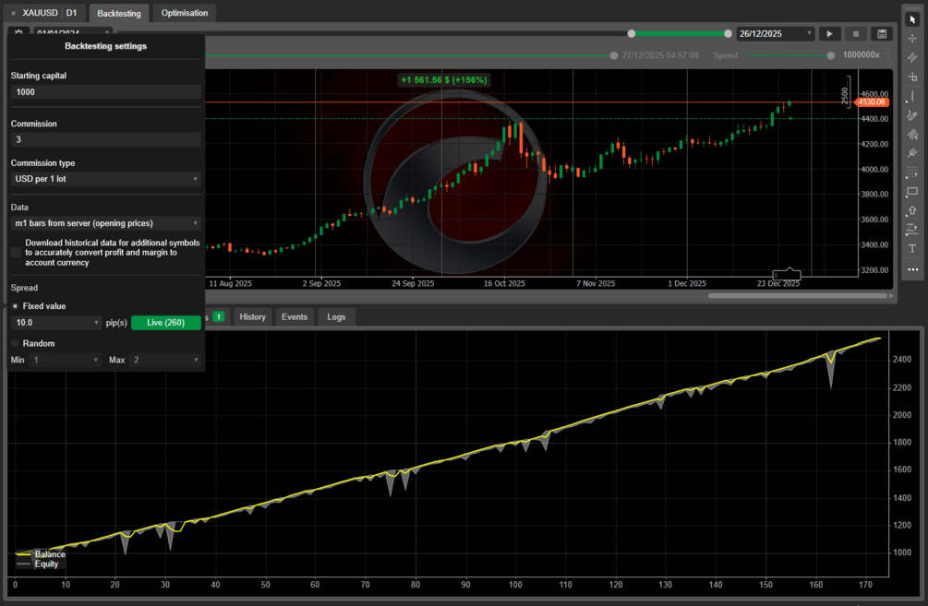Select the plain crosshair tool below the pointer
The width and height of the screenshot is (928, 606).
point(912,39)
